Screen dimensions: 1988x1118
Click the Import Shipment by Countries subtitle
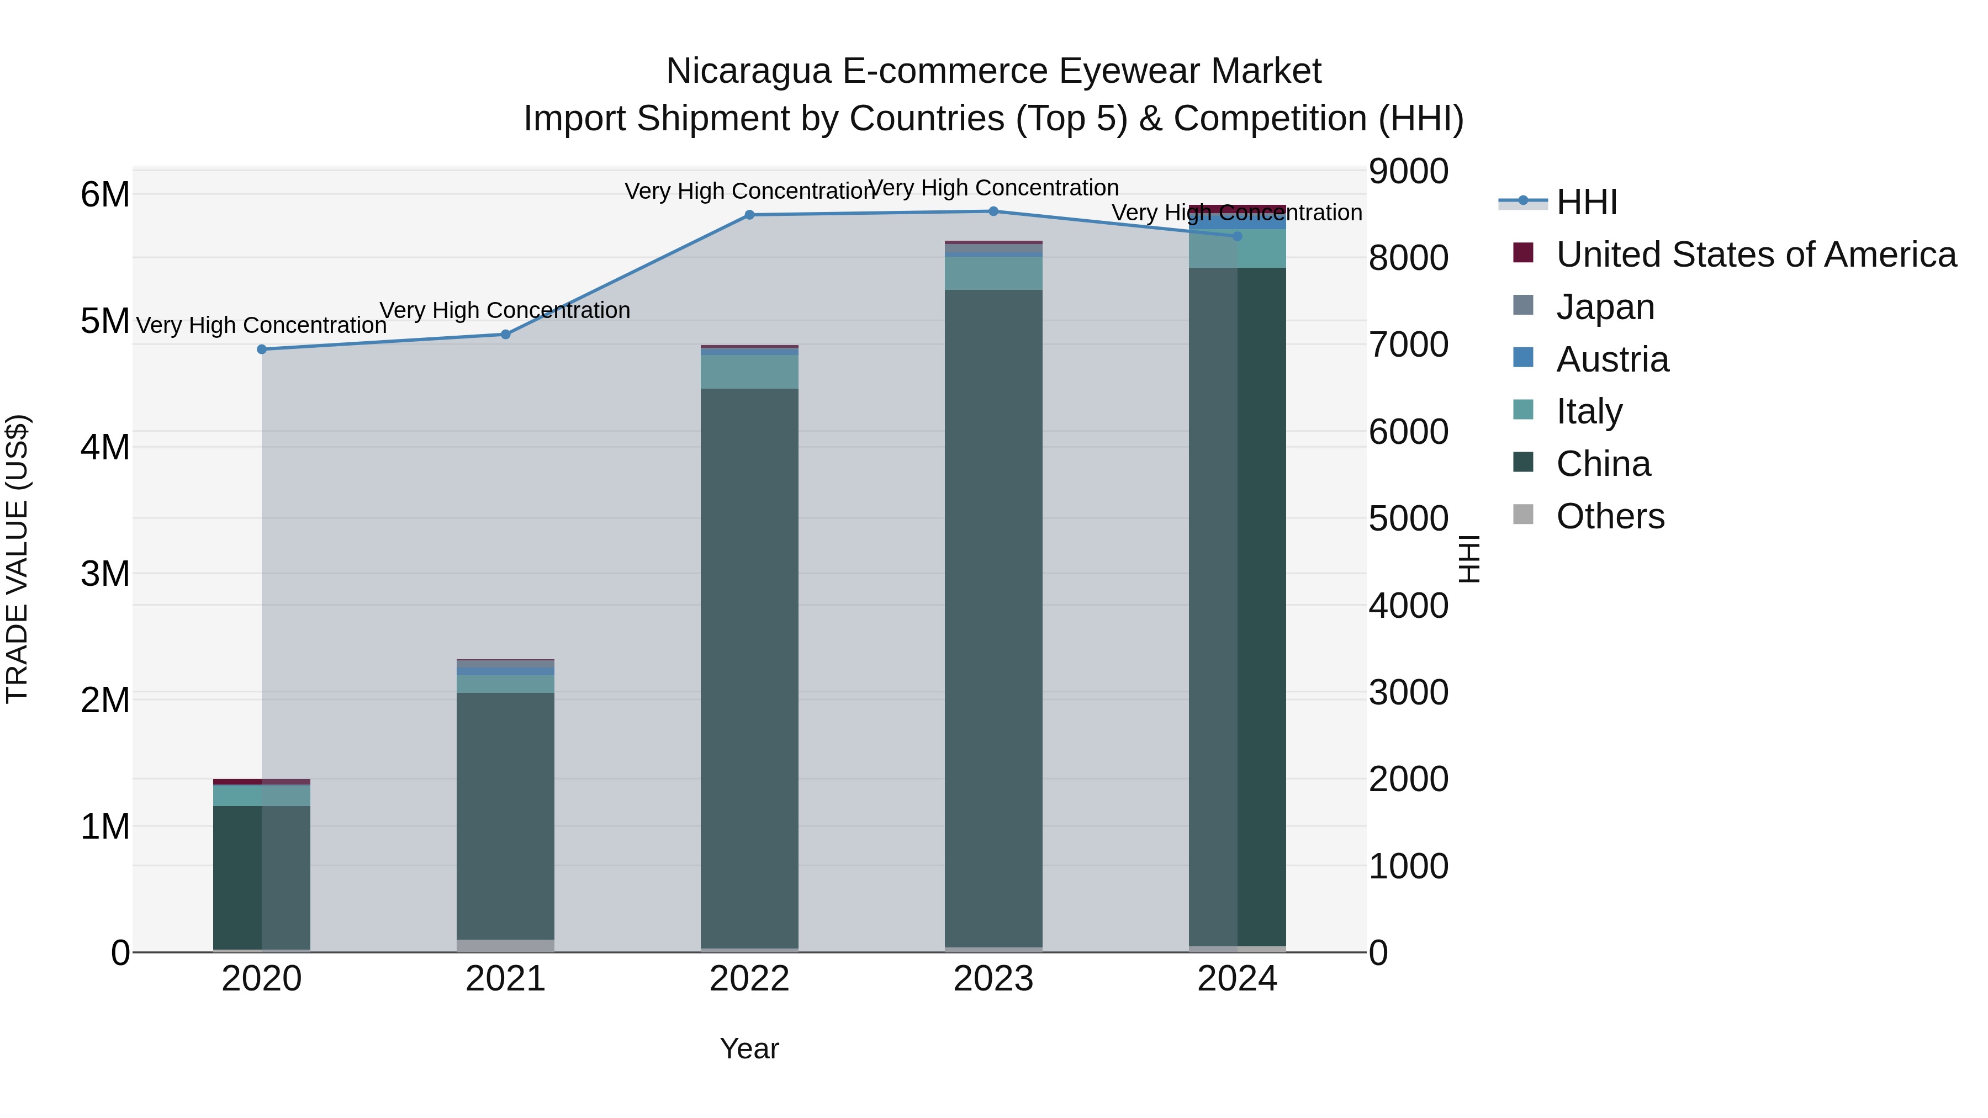click(x=993, y=119)
